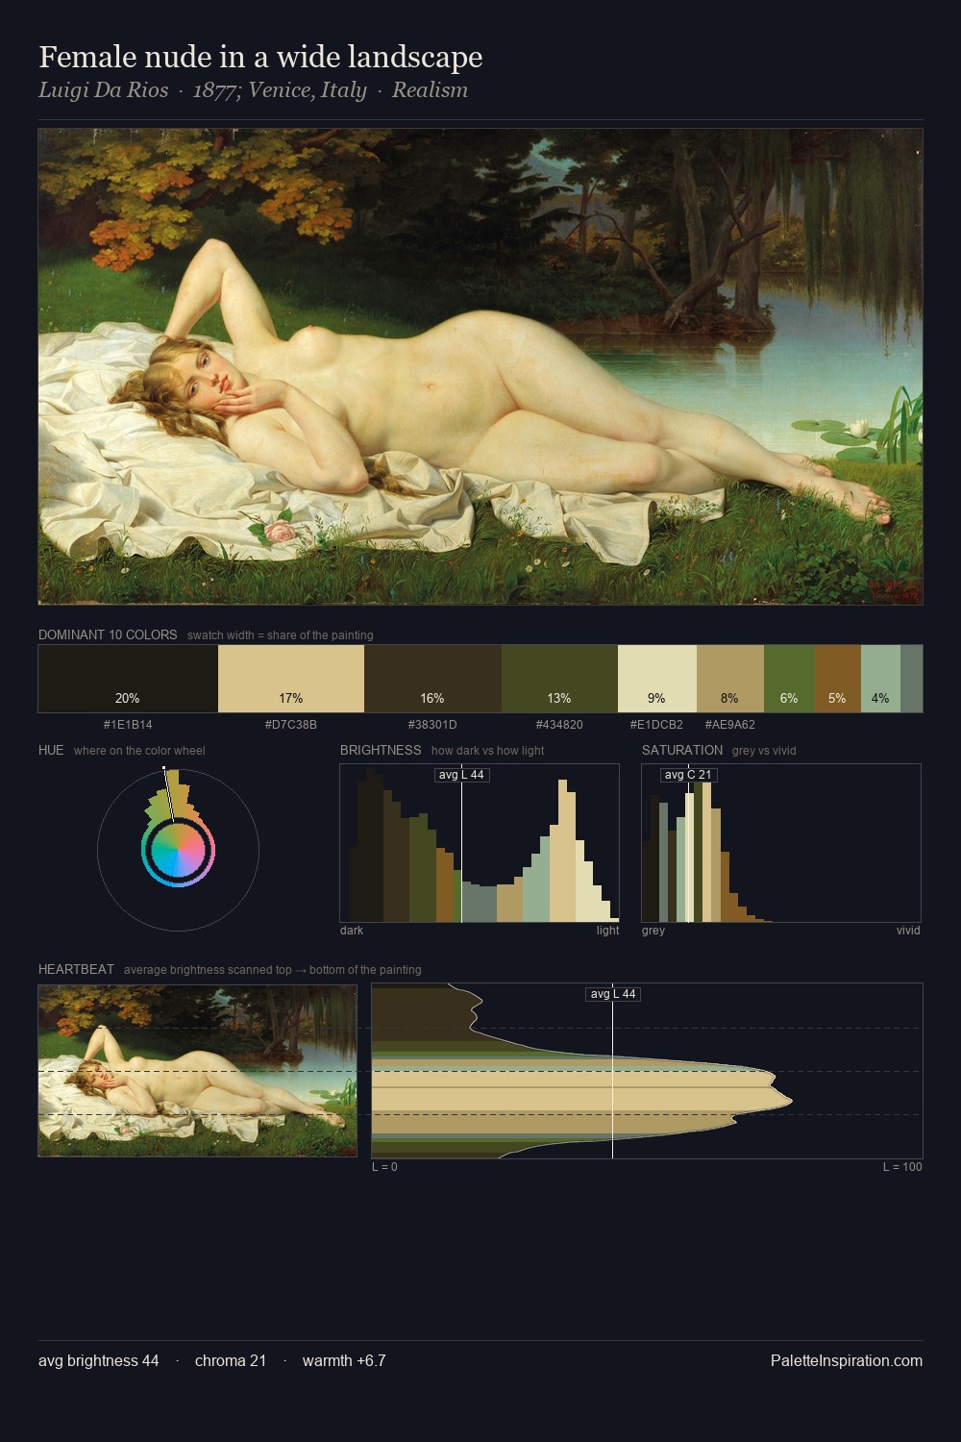
Task: Click the "dark" axis label under brightness
Action: point(352,931)
